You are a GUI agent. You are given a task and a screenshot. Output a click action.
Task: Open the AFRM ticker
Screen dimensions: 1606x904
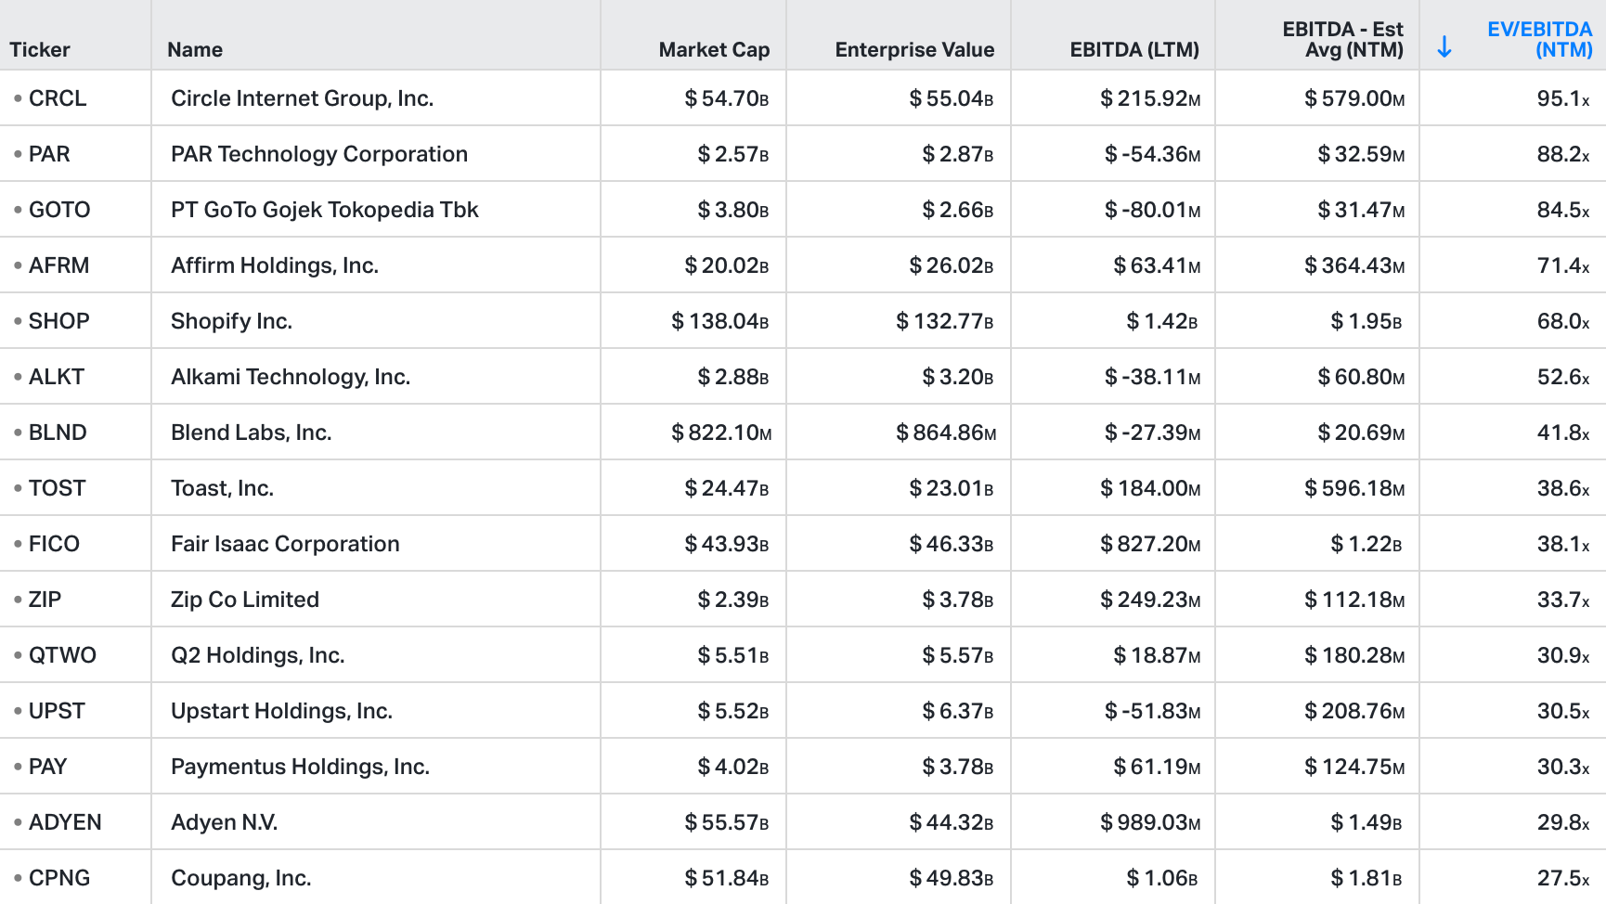58,265
